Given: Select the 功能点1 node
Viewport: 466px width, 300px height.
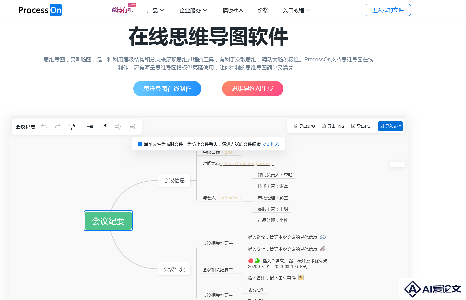Looking at the screenshot, I should point(256,290).
